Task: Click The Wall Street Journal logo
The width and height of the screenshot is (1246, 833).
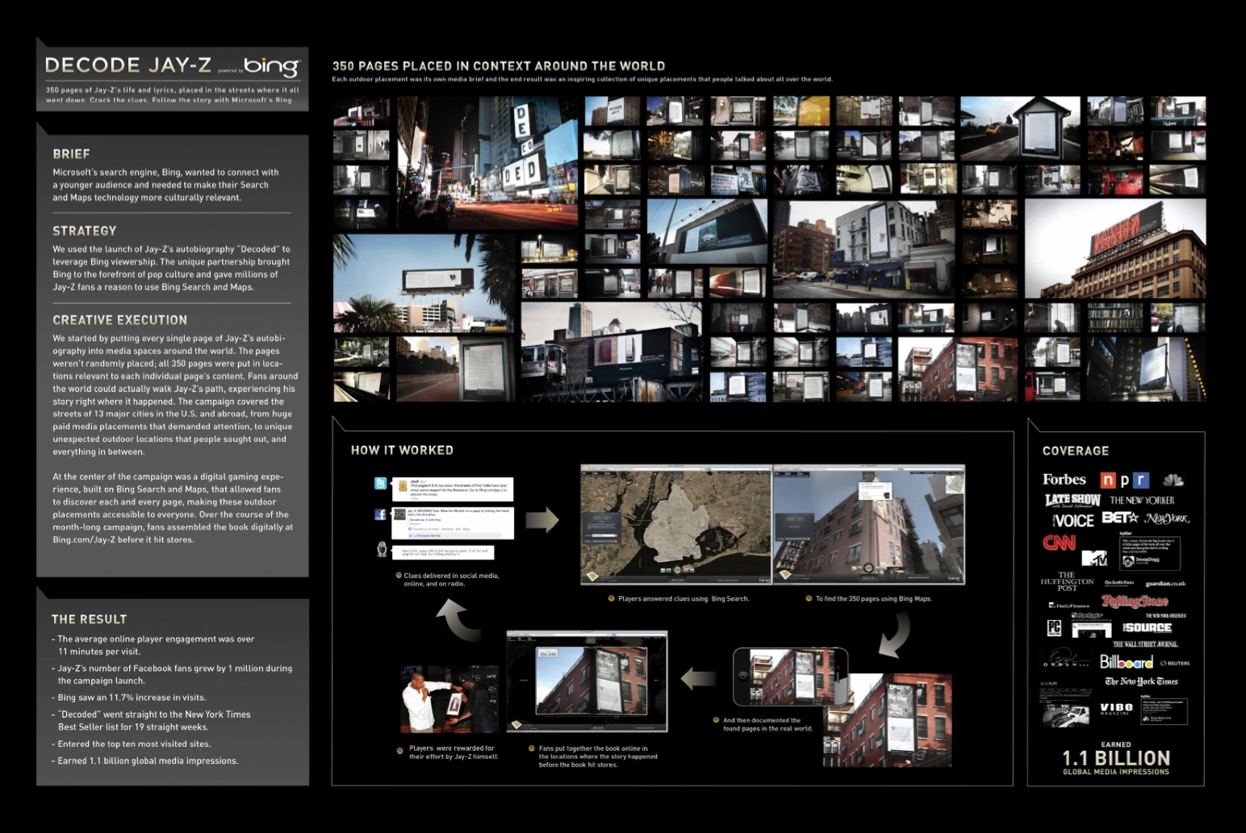Action: (x=1145, y=644)
